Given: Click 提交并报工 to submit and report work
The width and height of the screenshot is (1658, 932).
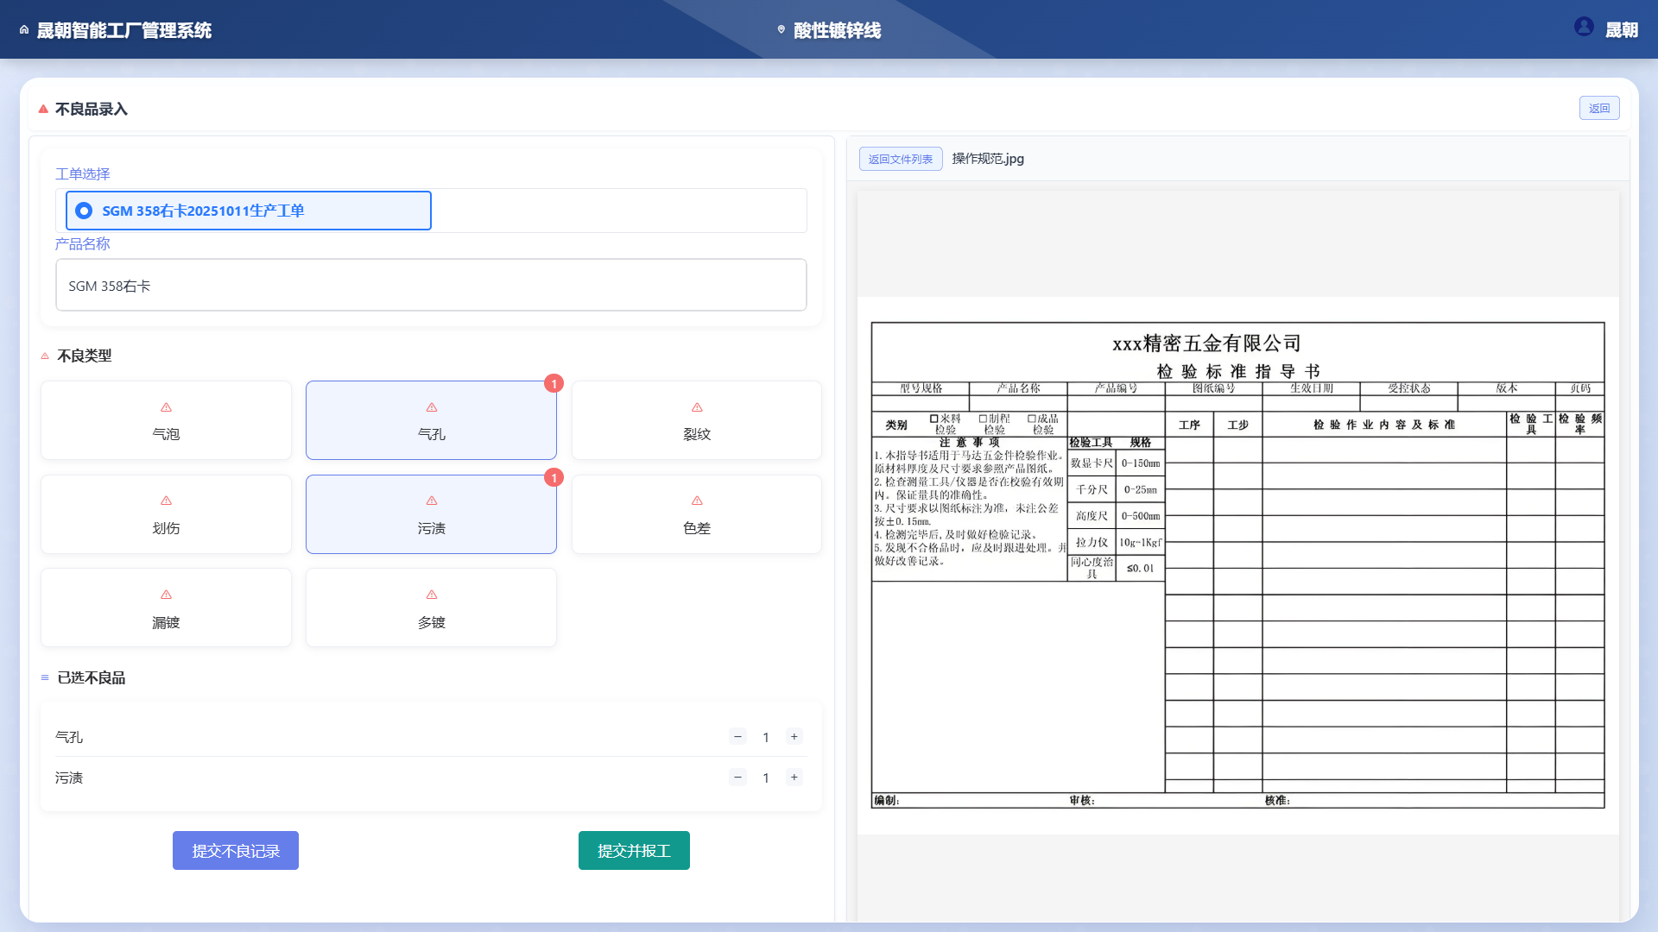Looking at the screenshot, I should [634, 850].
